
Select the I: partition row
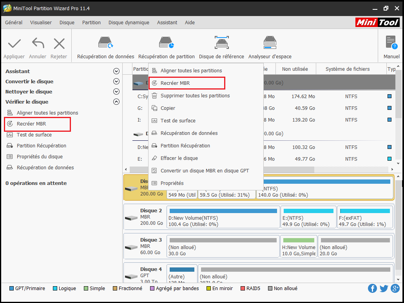pos(264,120)
